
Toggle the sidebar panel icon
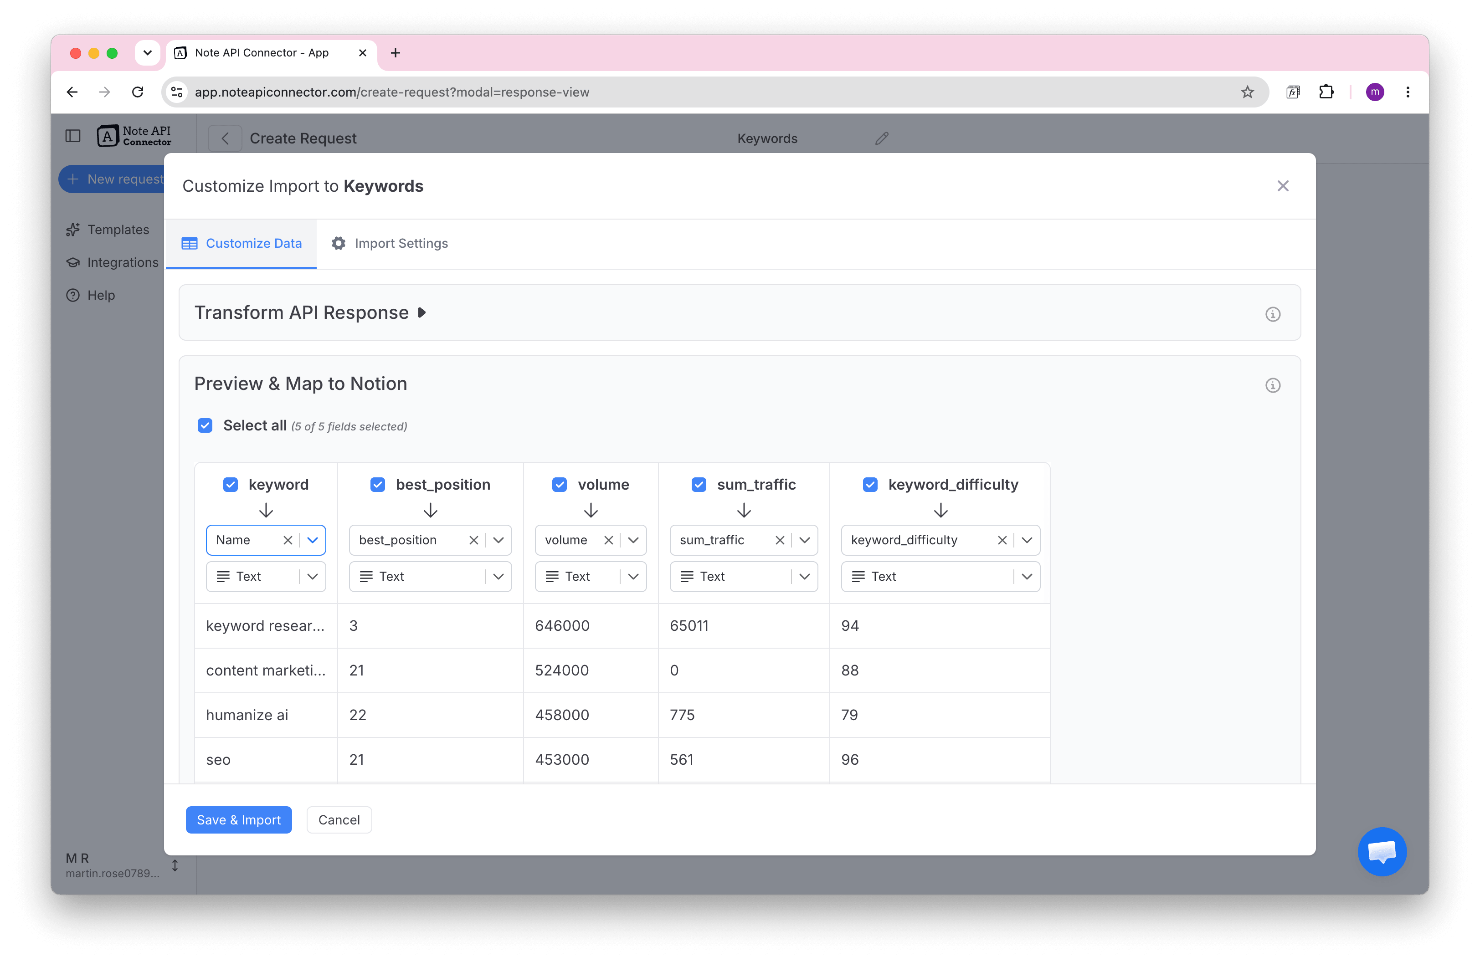[x=73, y=135]
